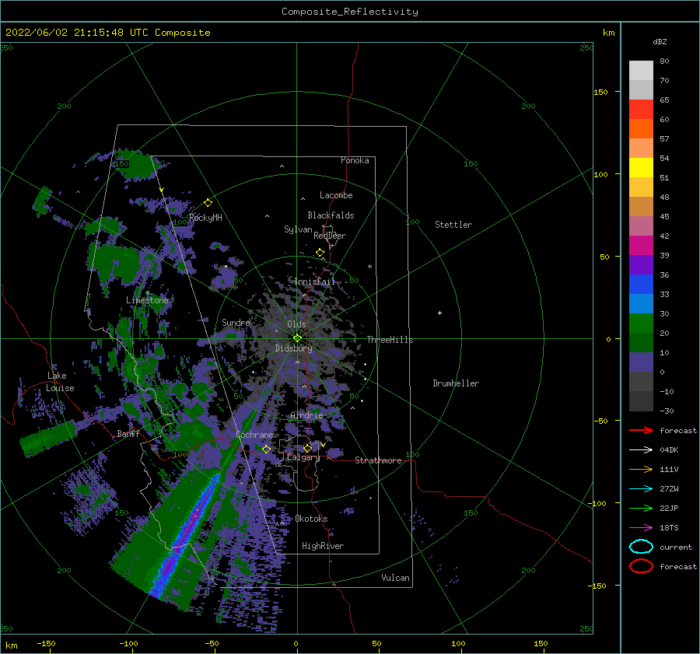Click the Didsbury city label
Screen dimensions: 700x654
pyautogui.click(x=294, y=348)
